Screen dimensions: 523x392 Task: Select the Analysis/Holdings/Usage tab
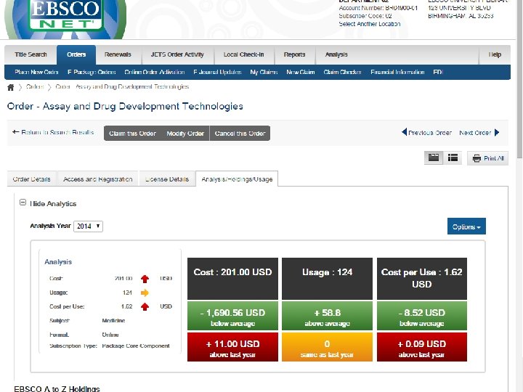coord(237,179)
